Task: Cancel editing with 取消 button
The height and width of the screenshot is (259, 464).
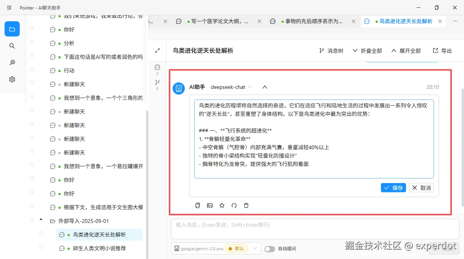Action: tap(422, 188)
